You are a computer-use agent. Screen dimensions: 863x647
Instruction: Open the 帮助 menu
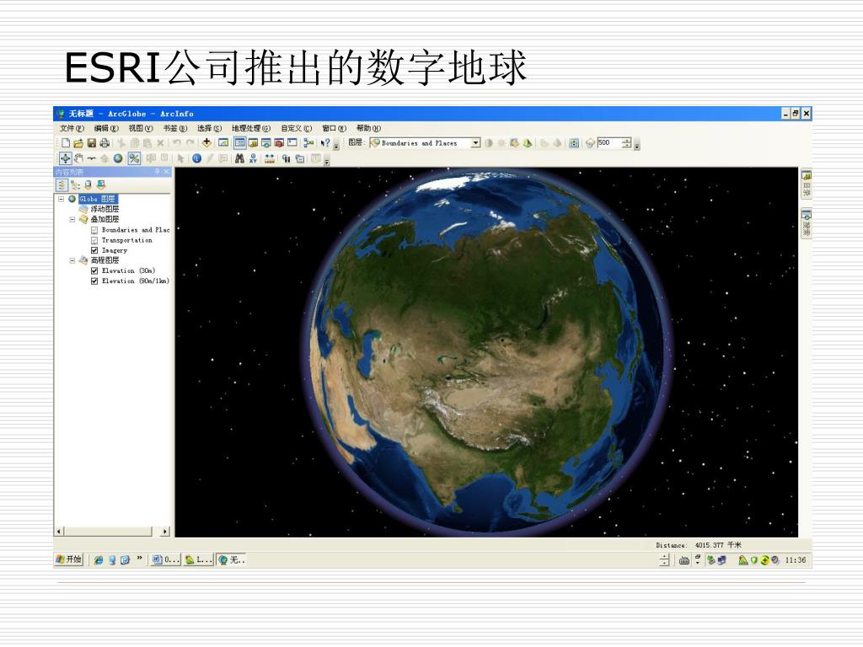coord(368,128)
